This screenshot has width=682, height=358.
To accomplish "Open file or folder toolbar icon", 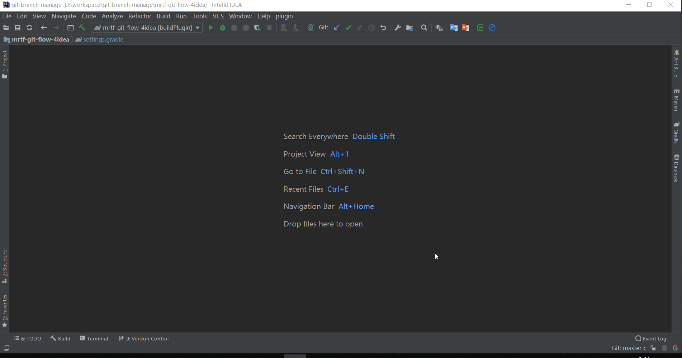I will pyautogui.click(x=6, y=28).
